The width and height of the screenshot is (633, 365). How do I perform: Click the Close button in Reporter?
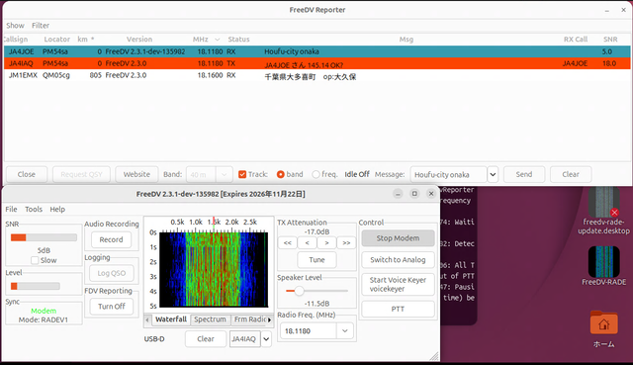[27, 174]
